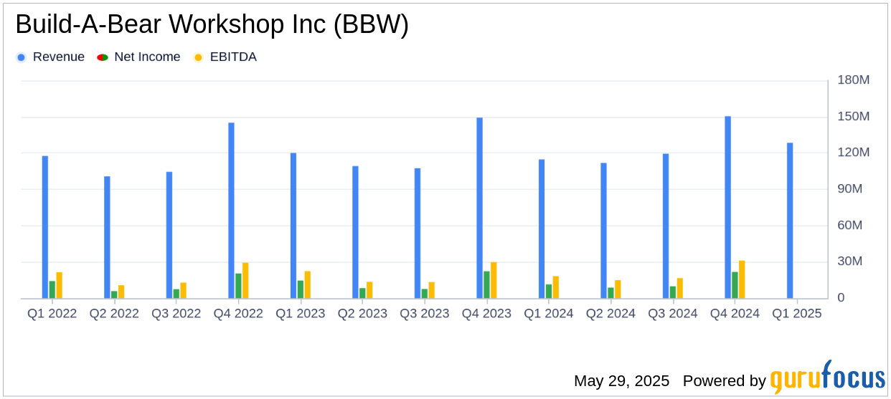Click the Q1 2024 net income bar
The image size is (891, 399).
point(549,292)
